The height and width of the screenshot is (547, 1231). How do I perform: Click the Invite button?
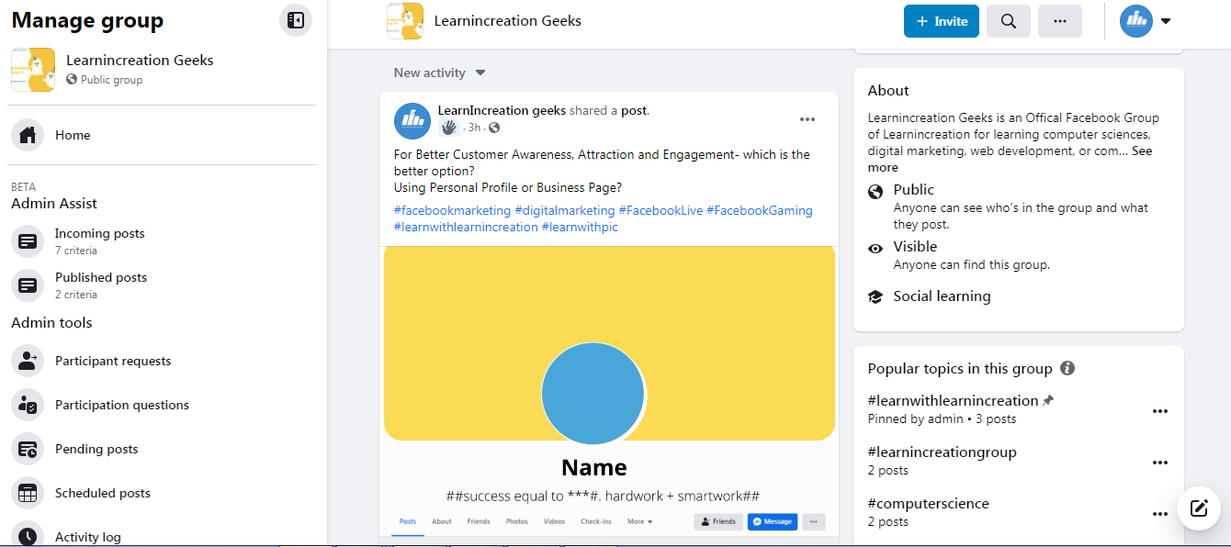[x=941, y=21]
